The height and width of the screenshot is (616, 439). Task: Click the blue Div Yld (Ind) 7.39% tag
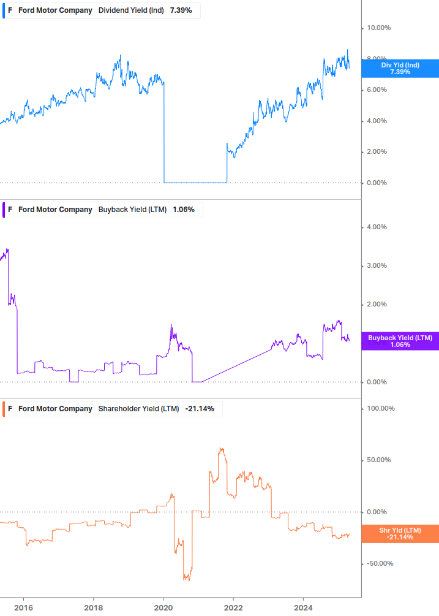tap(400, 69)
